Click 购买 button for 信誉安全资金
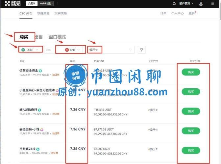 coord(191,72)
